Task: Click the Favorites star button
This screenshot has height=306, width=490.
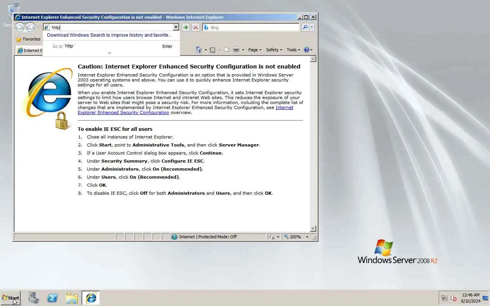Action: [28, 39]
